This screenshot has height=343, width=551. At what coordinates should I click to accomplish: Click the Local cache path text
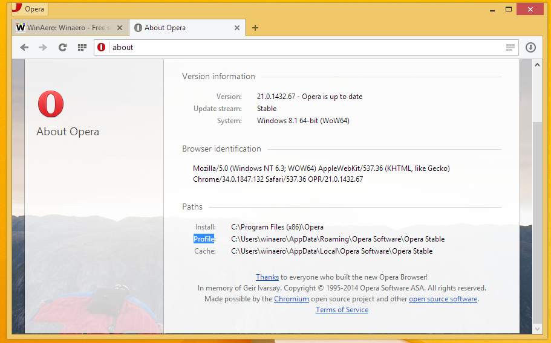(331, 251)
